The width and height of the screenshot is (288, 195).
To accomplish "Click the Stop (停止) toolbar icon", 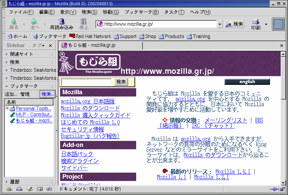I will (x=84, y=21).
